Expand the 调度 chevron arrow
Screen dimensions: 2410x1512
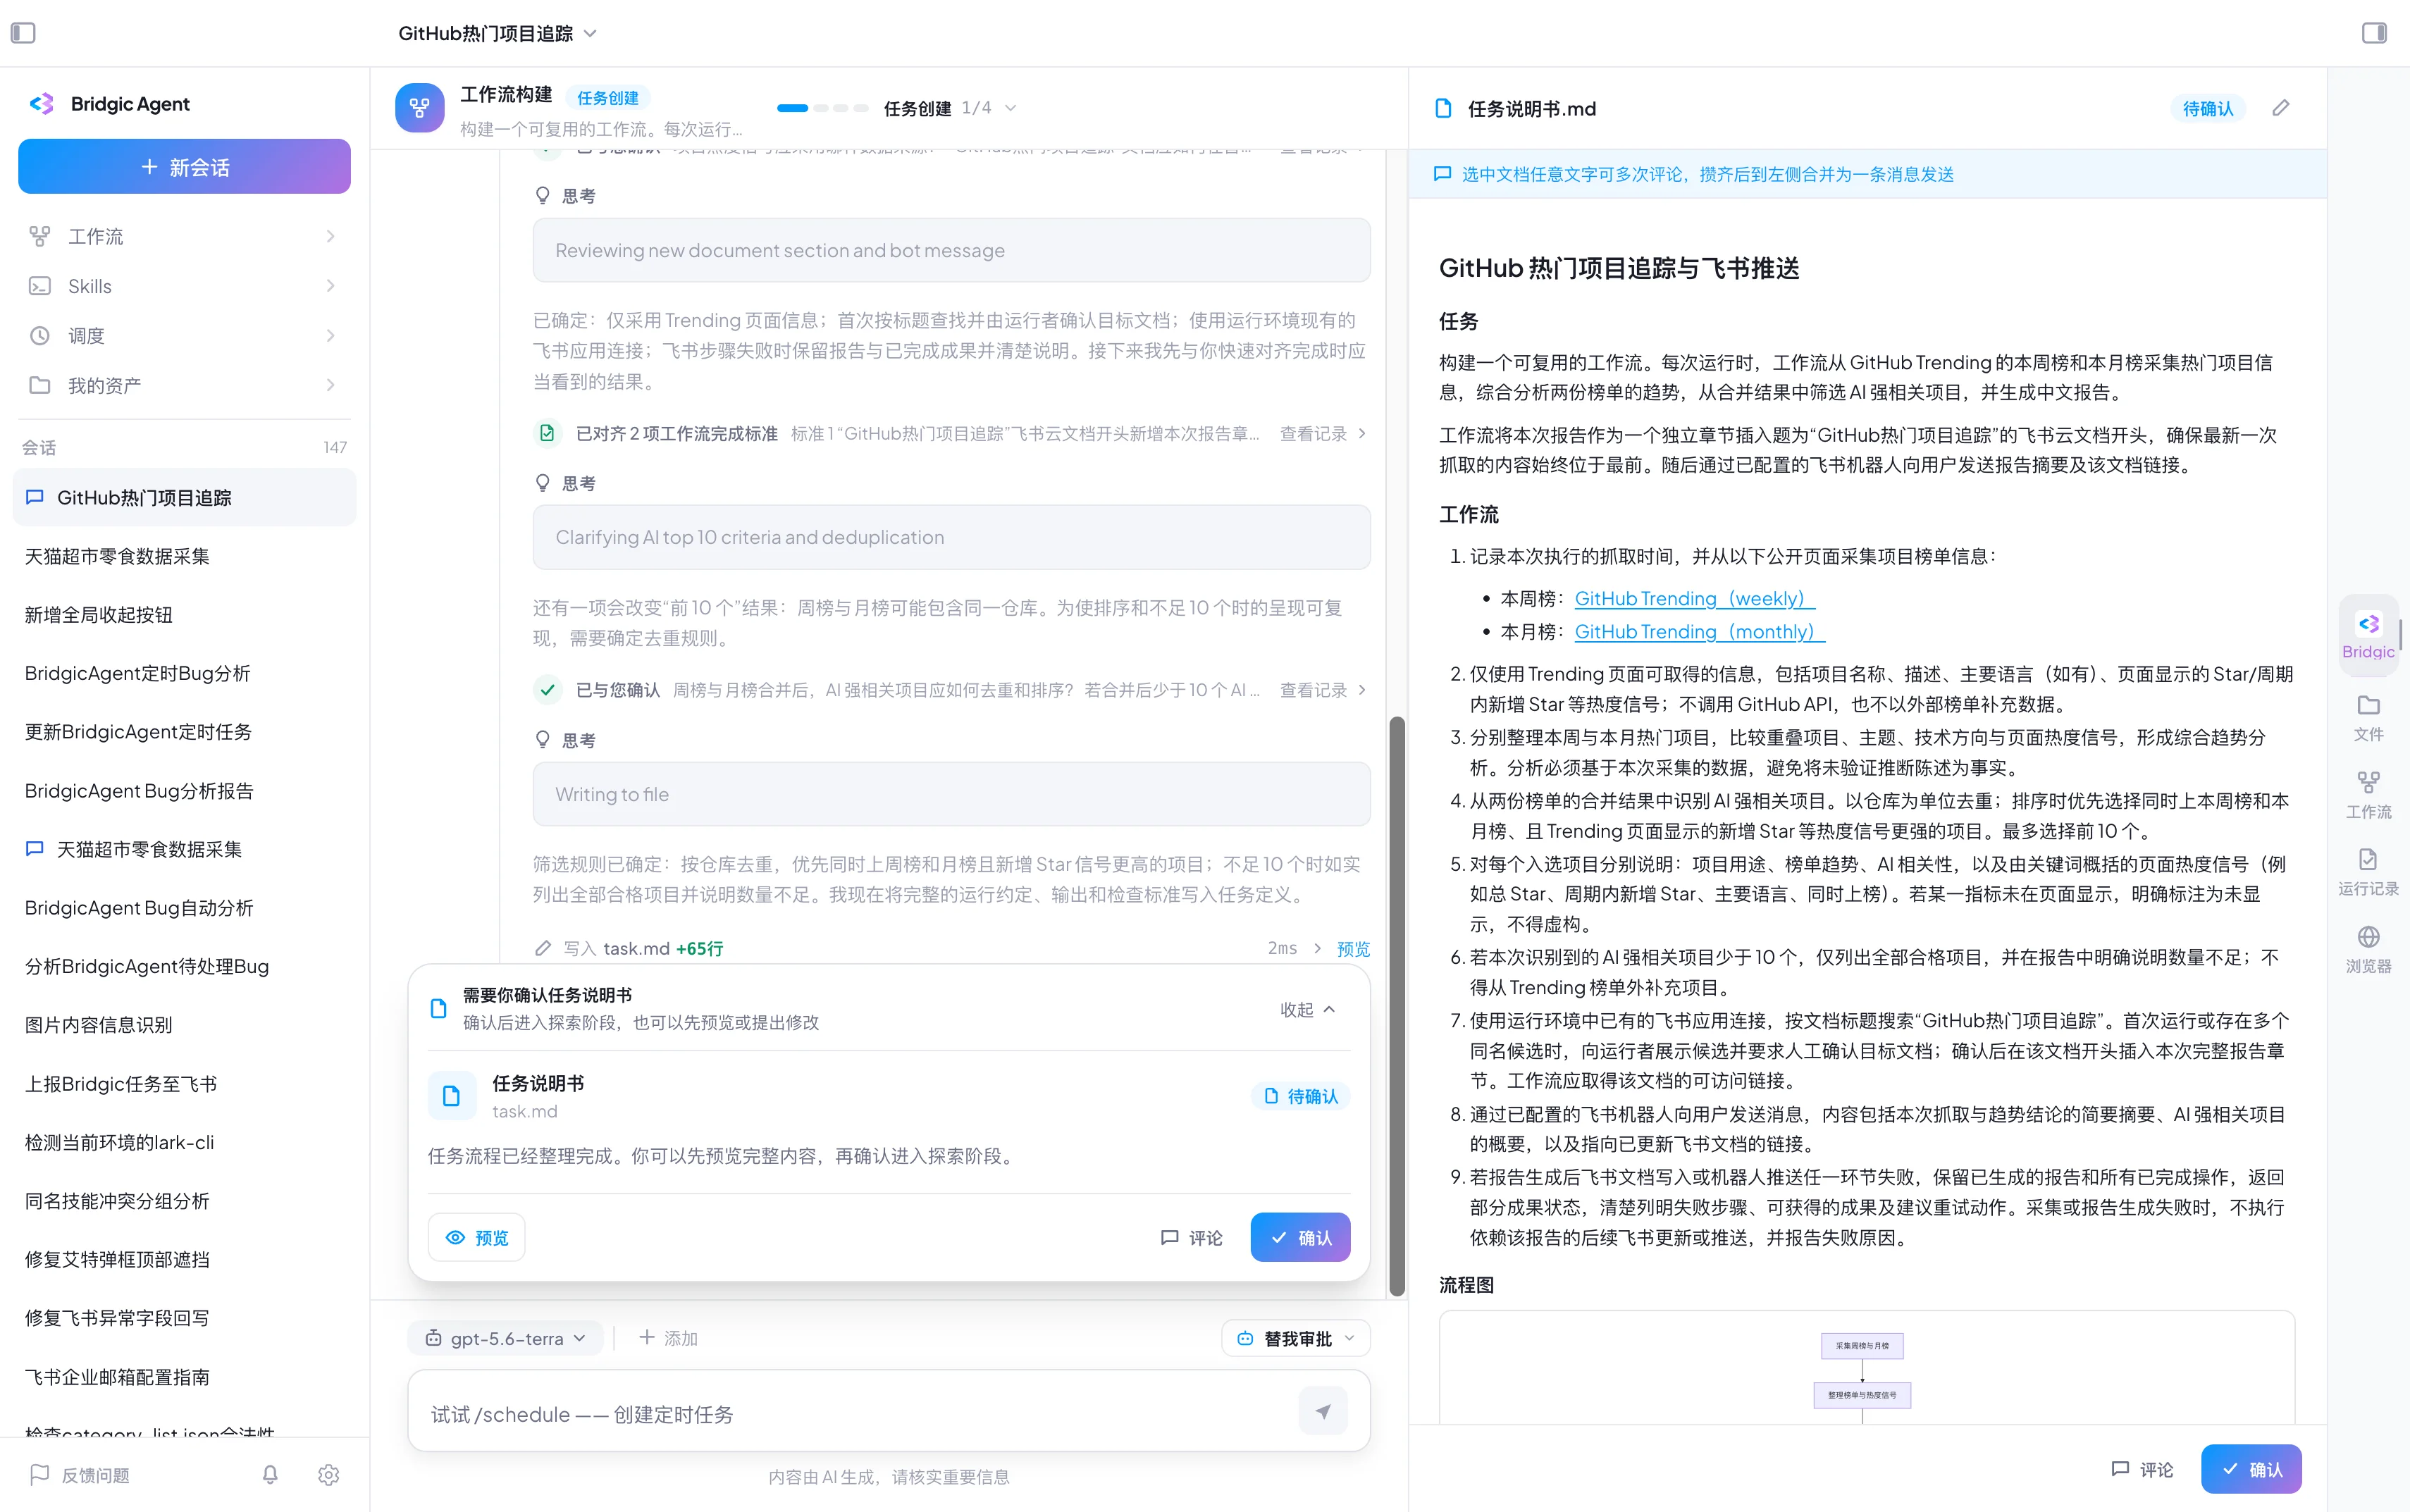330,336
